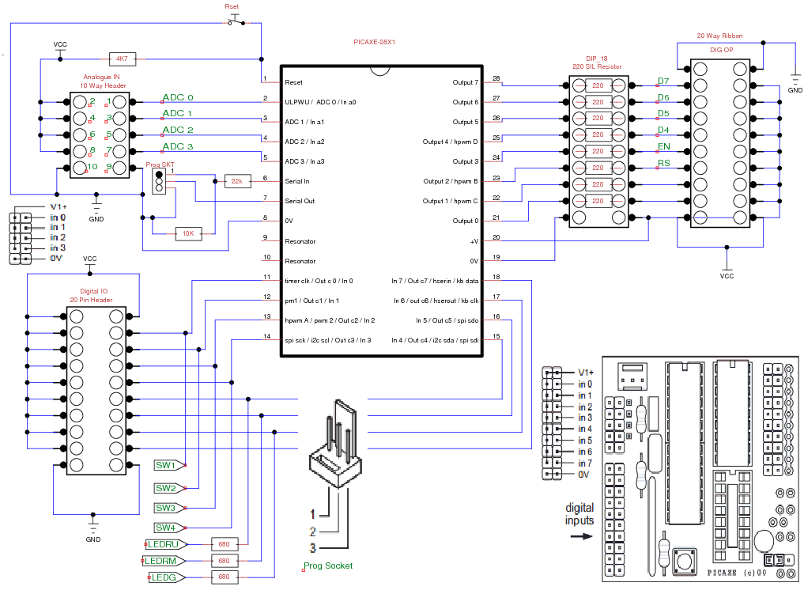Click the 'digital inputs' caption
This screenshot has width=804, height=594.
coord(579,514)
